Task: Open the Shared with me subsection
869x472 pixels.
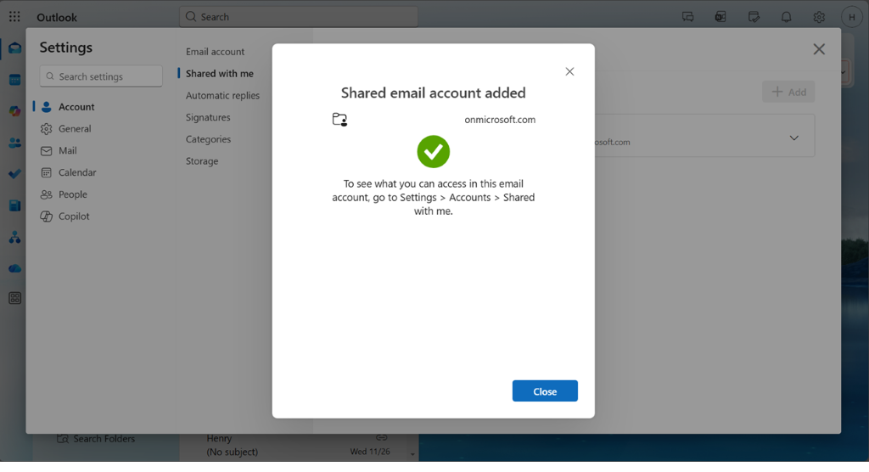Action: click(220, 73)
